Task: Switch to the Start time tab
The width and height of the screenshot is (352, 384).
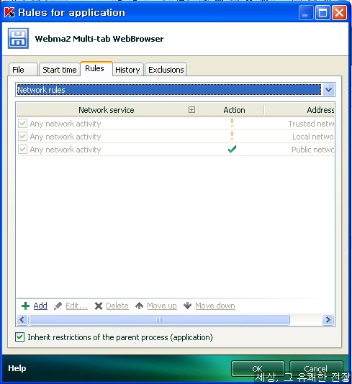Action: [x=60, y=70]
